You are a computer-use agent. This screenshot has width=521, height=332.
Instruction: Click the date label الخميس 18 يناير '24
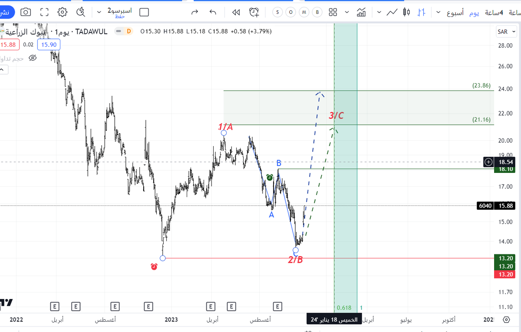[334, 320]
